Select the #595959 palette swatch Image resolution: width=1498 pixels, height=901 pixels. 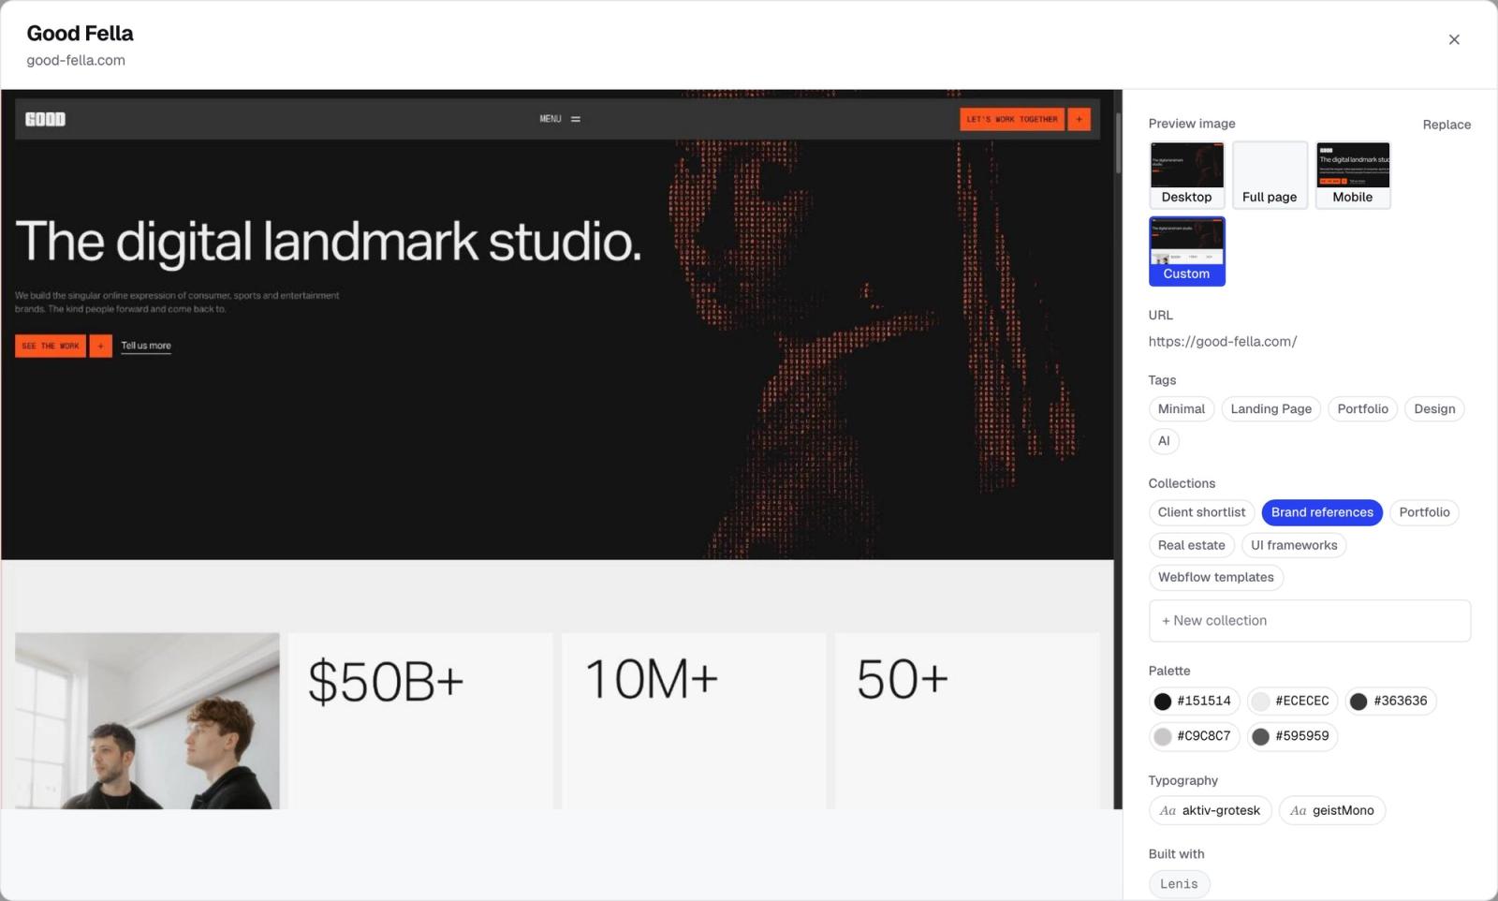[x=1293, y=736]
